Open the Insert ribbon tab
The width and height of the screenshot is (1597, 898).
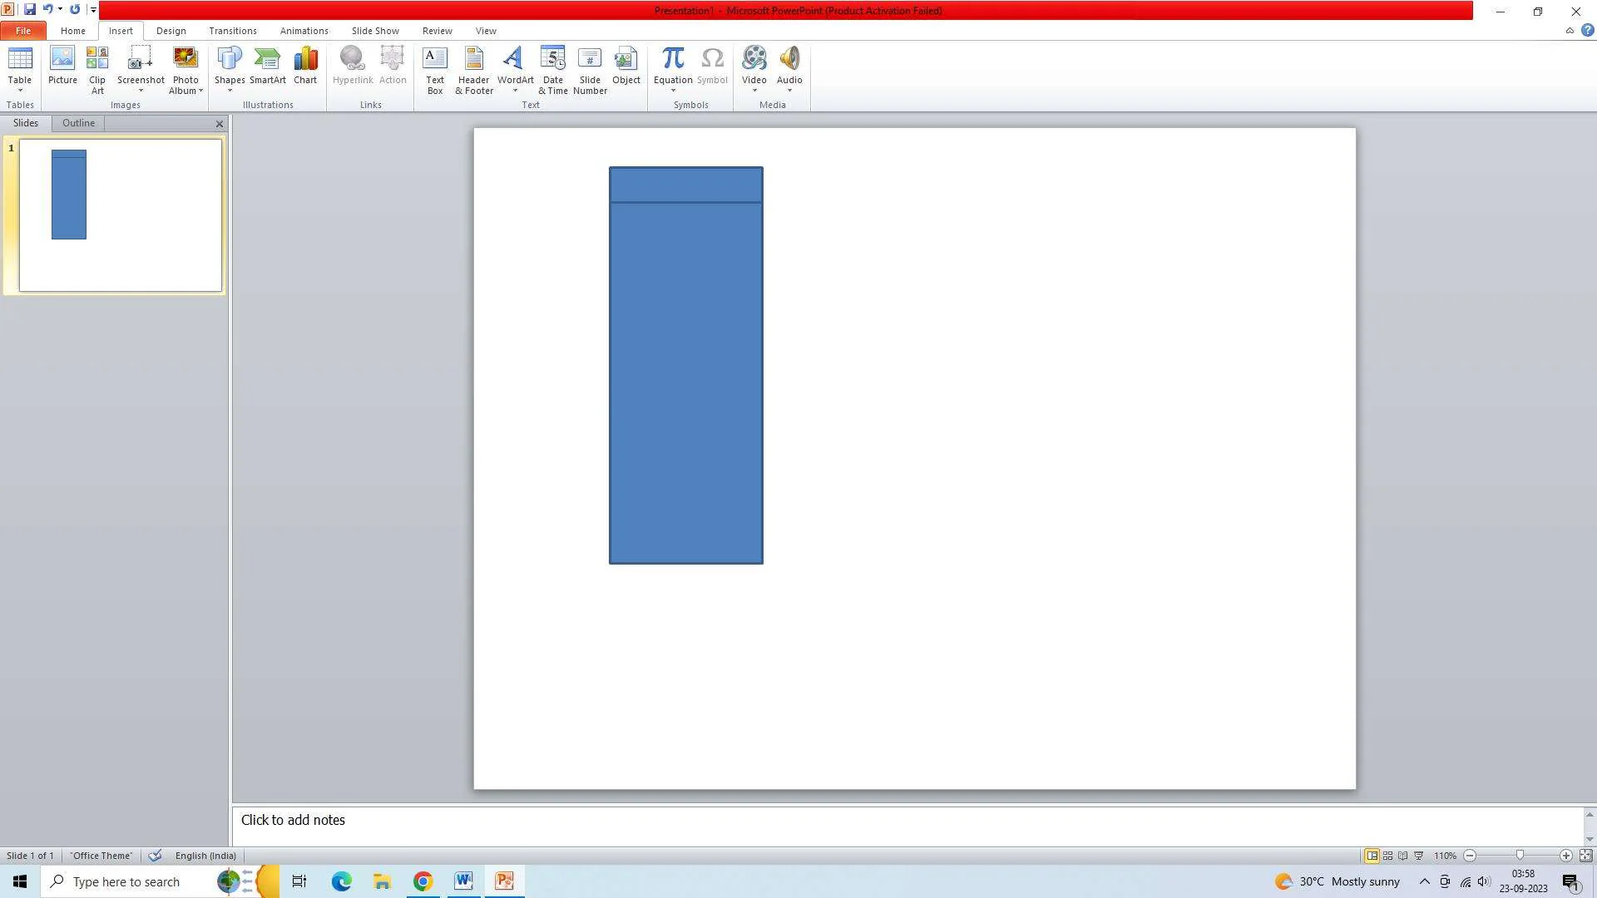coord(120,30)
